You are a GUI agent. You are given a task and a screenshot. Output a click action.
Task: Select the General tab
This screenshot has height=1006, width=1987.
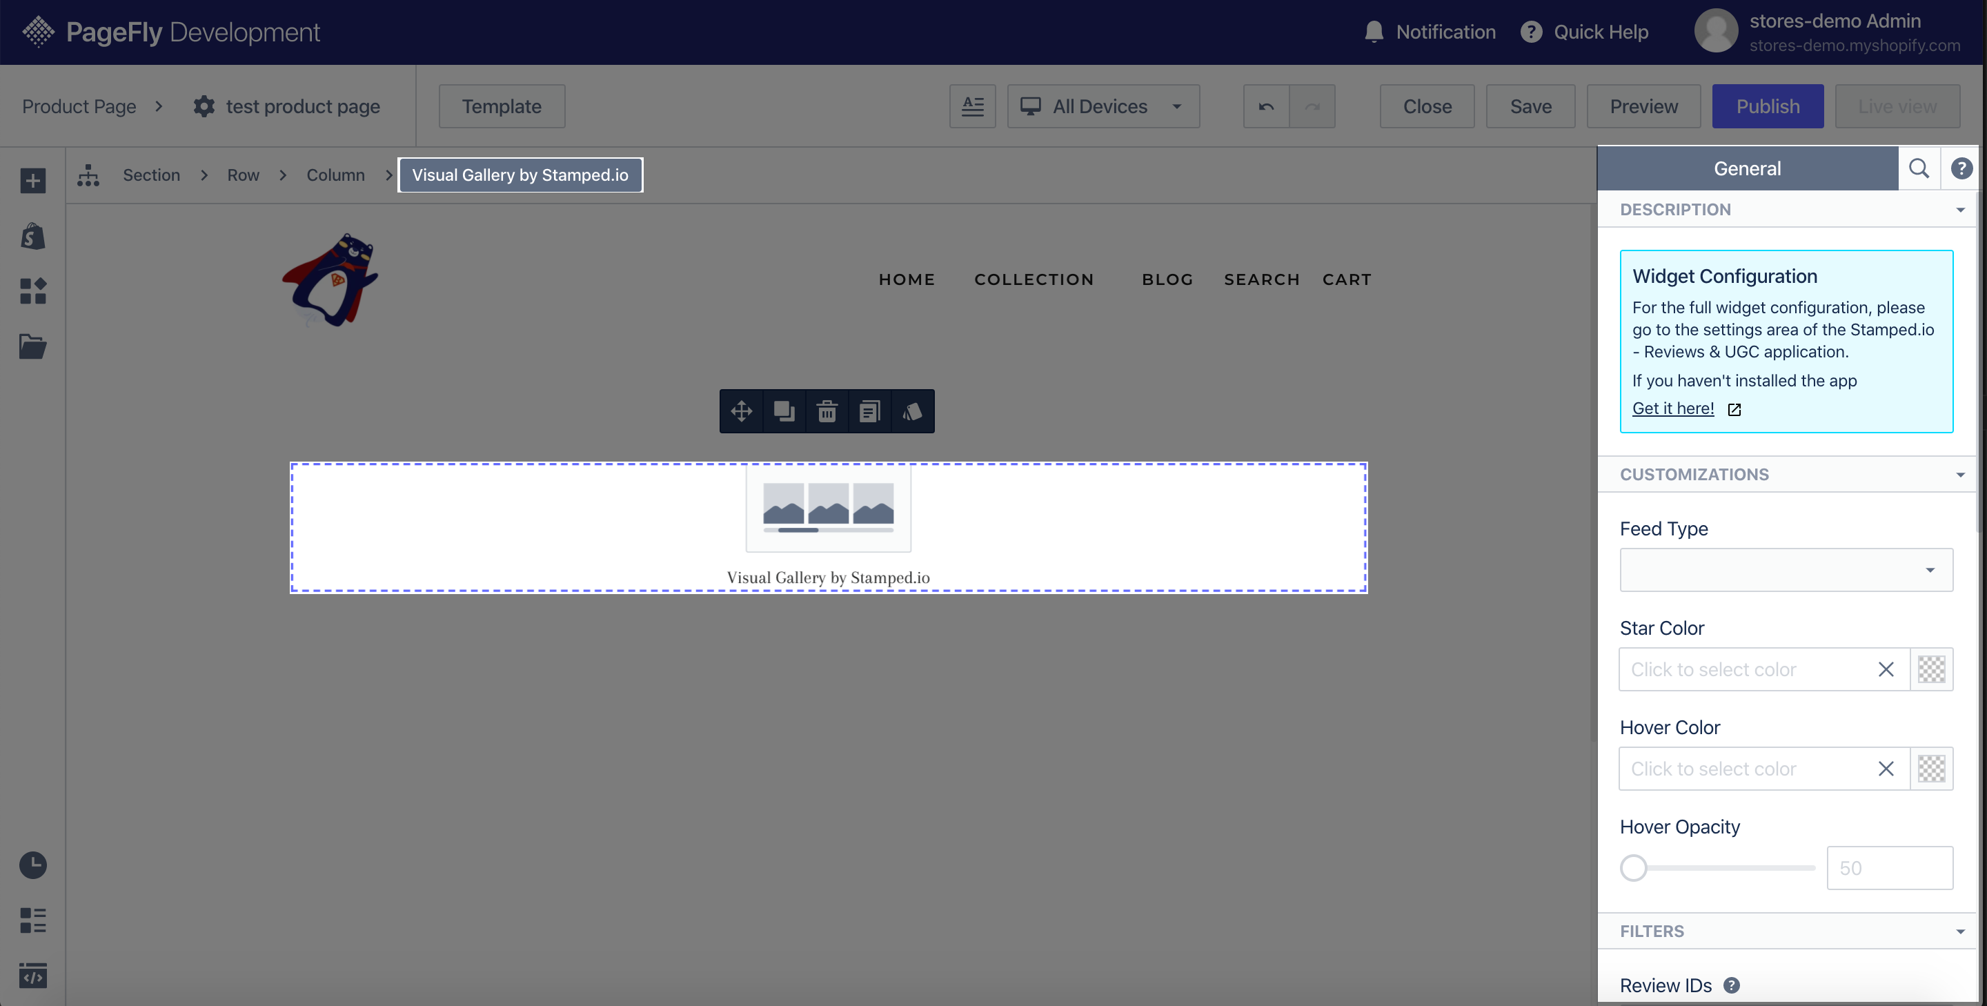pyautogui.click(x=1747, y=168)
